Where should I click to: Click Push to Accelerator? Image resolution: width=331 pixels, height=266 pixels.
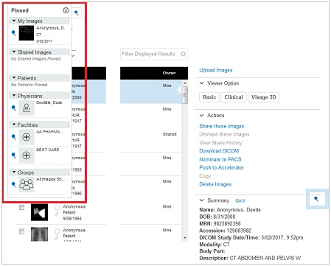pyautogui.click(x=221, y=167)
